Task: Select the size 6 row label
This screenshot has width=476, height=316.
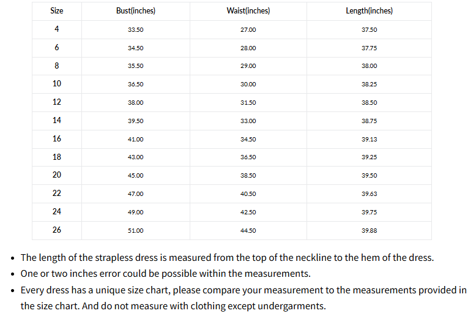Action: (56, 48)
